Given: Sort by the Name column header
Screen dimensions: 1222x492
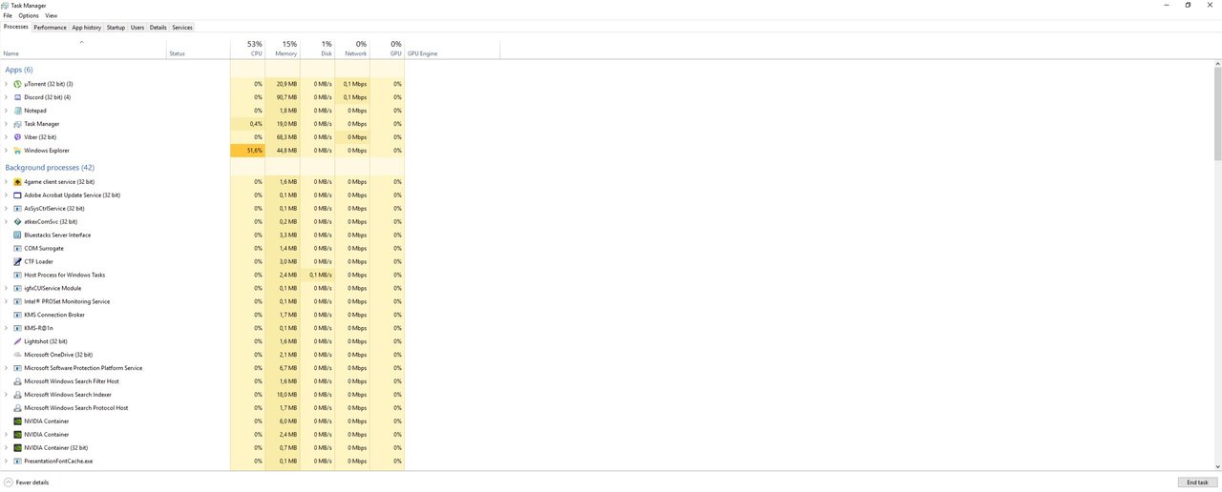Looking at the screenshot, I should 83,49.
